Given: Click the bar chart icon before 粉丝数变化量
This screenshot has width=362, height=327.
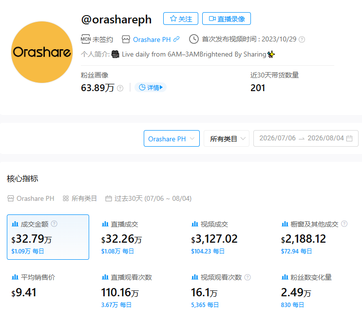Looking at the screenshot, I should (285, 277).
